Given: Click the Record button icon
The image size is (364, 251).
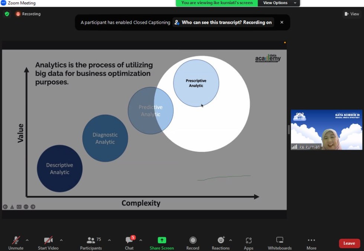Looking at the screenshot, I should coord(193,240).
